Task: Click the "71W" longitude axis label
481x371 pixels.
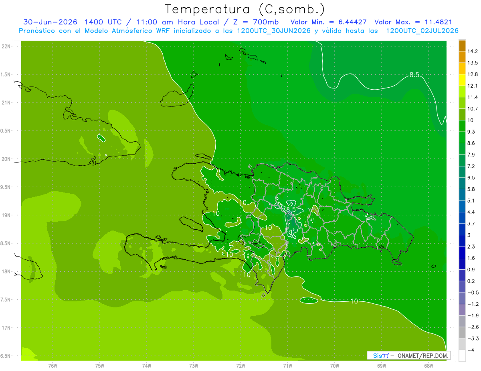Action: pyautogui.click(x=287, y=365)
